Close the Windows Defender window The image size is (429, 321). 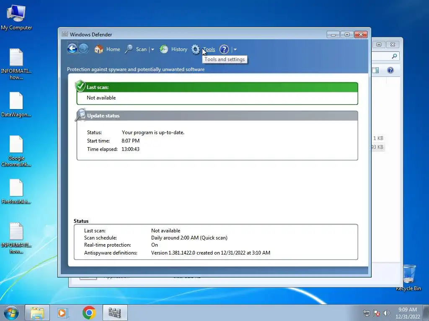[x=361, y=35]
